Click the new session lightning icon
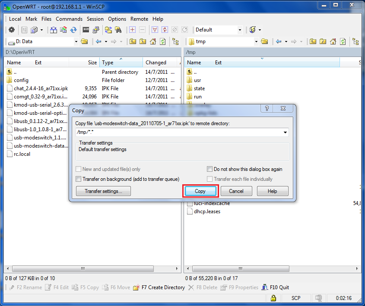 coord(252,30)
